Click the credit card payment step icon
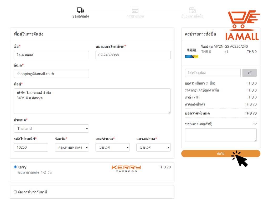Viewport: 269px width, 201px height. tap(135, 10)
